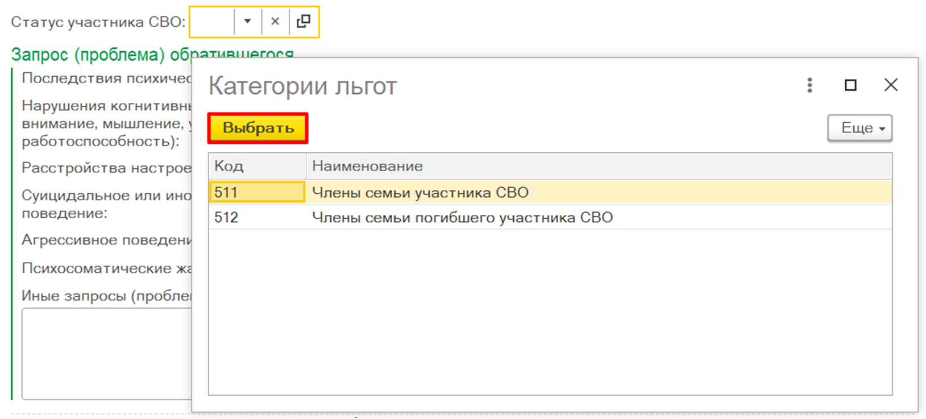Click the Иные запросы multiline text box
The width and height of the screenshot is (926, 419).
107,353
